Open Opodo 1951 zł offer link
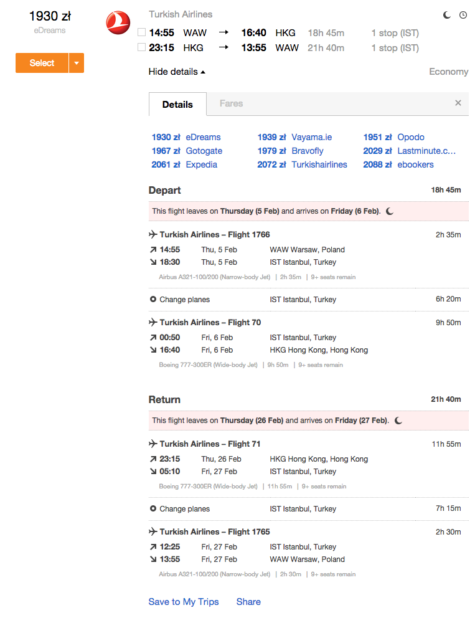Screen dimensions: 475x628 (394, 137)
